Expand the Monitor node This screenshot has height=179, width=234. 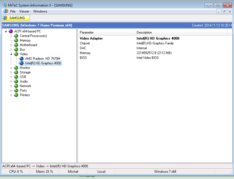11,68
